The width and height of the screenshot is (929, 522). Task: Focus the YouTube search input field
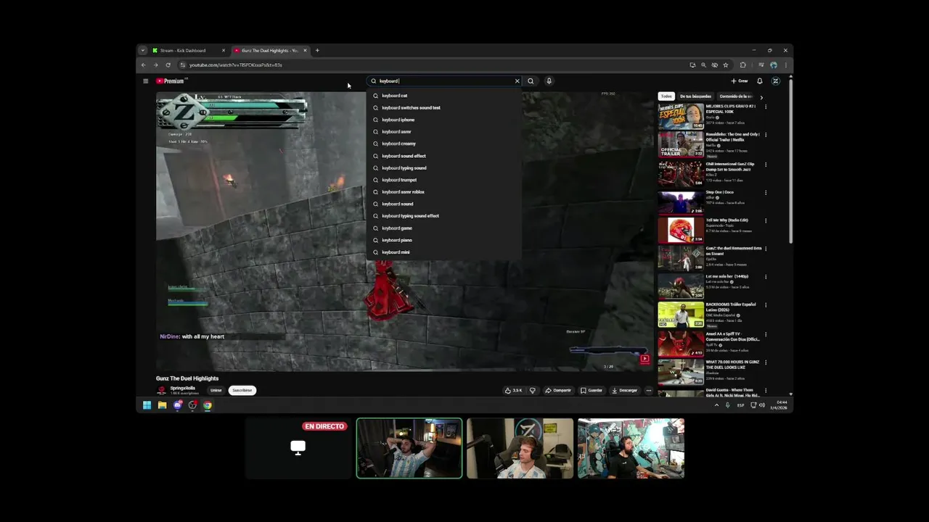[444, 81]
